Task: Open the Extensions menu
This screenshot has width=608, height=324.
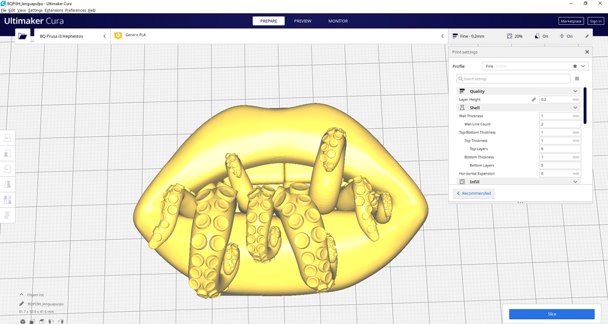Action: point(54,10)
